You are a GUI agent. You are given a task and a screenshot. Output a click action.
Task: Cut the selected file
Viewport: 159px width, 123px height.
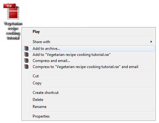[89, 76]
